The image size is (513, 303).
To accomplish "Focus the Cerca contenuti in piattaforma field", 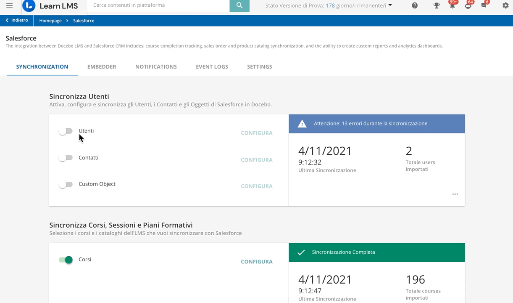I will click(x=159, y=5).
